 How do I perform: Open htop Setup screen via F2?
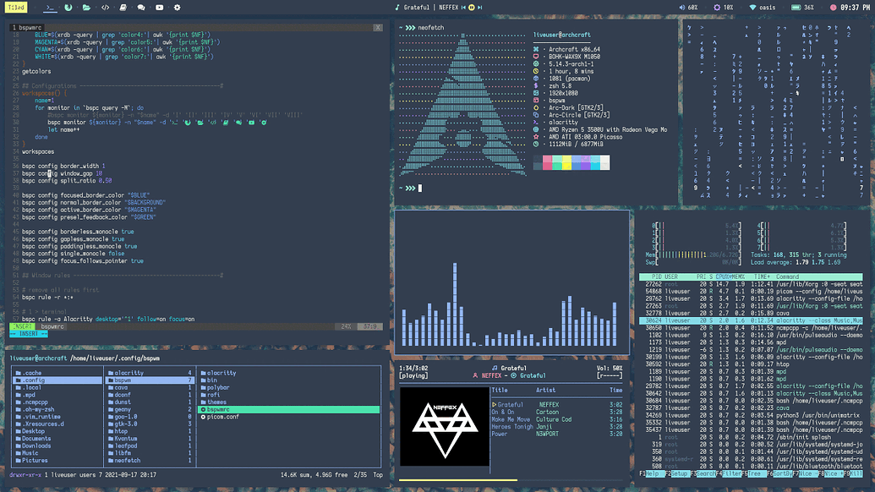[677, 473]
